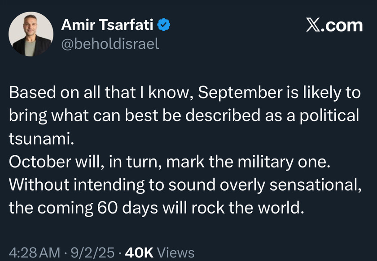Click '60 days' in the last line
Viewport: 377px width, 261px height.
click(127, 208)
